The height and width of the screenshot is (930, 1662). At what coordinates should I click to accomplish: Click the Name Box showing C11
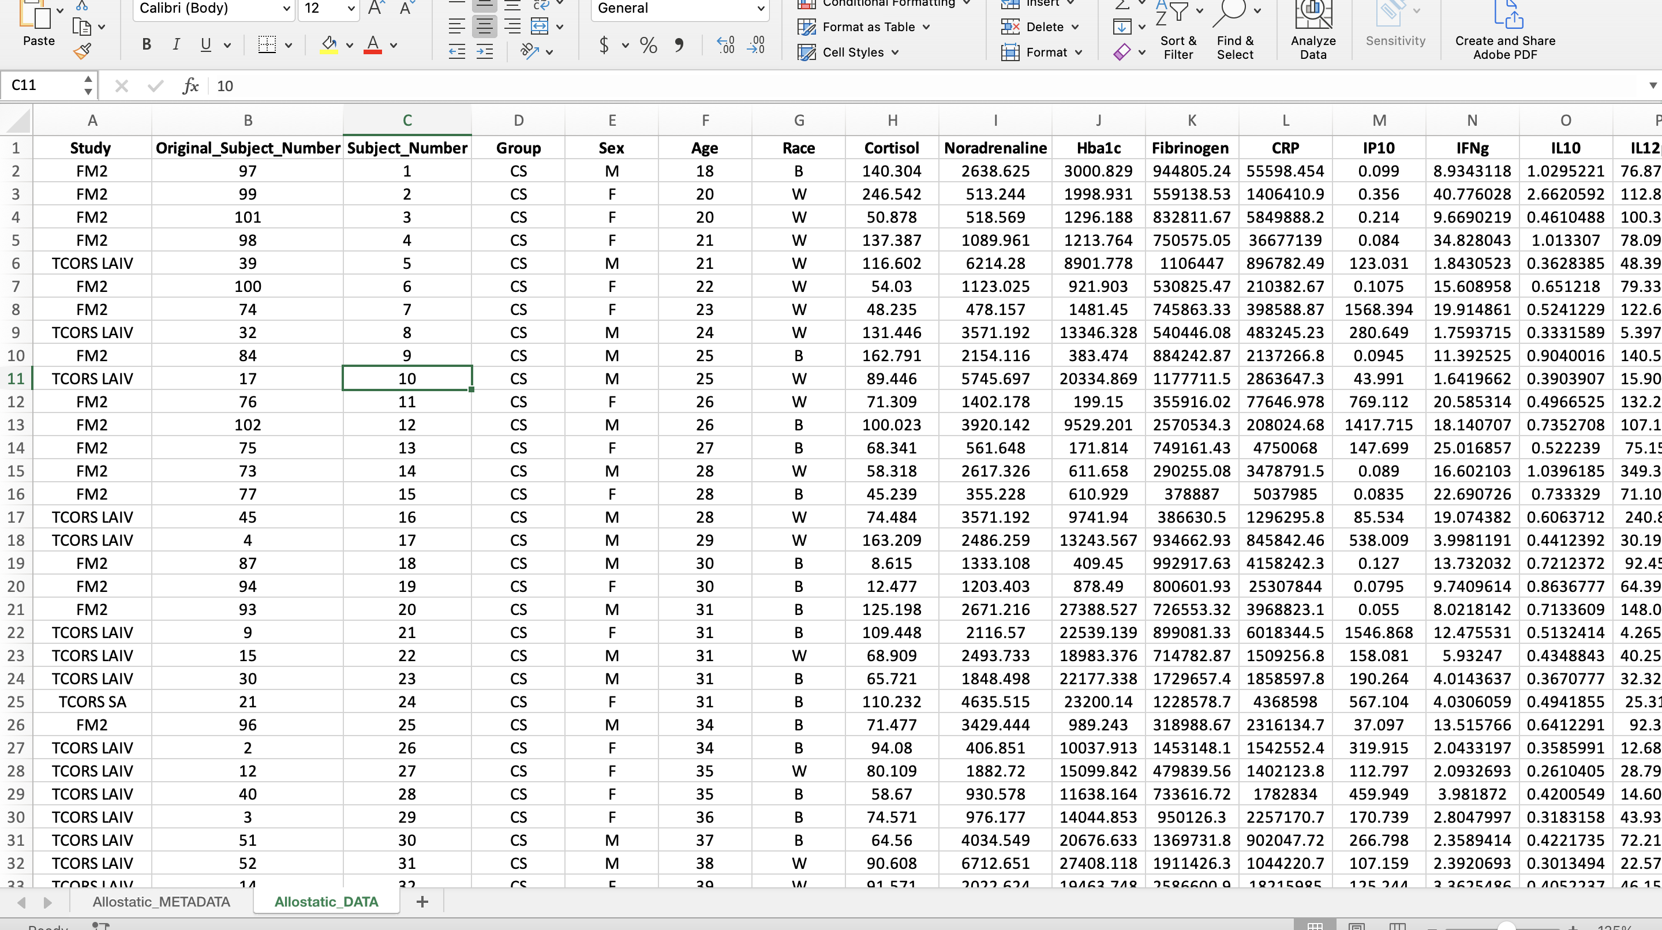42,85
